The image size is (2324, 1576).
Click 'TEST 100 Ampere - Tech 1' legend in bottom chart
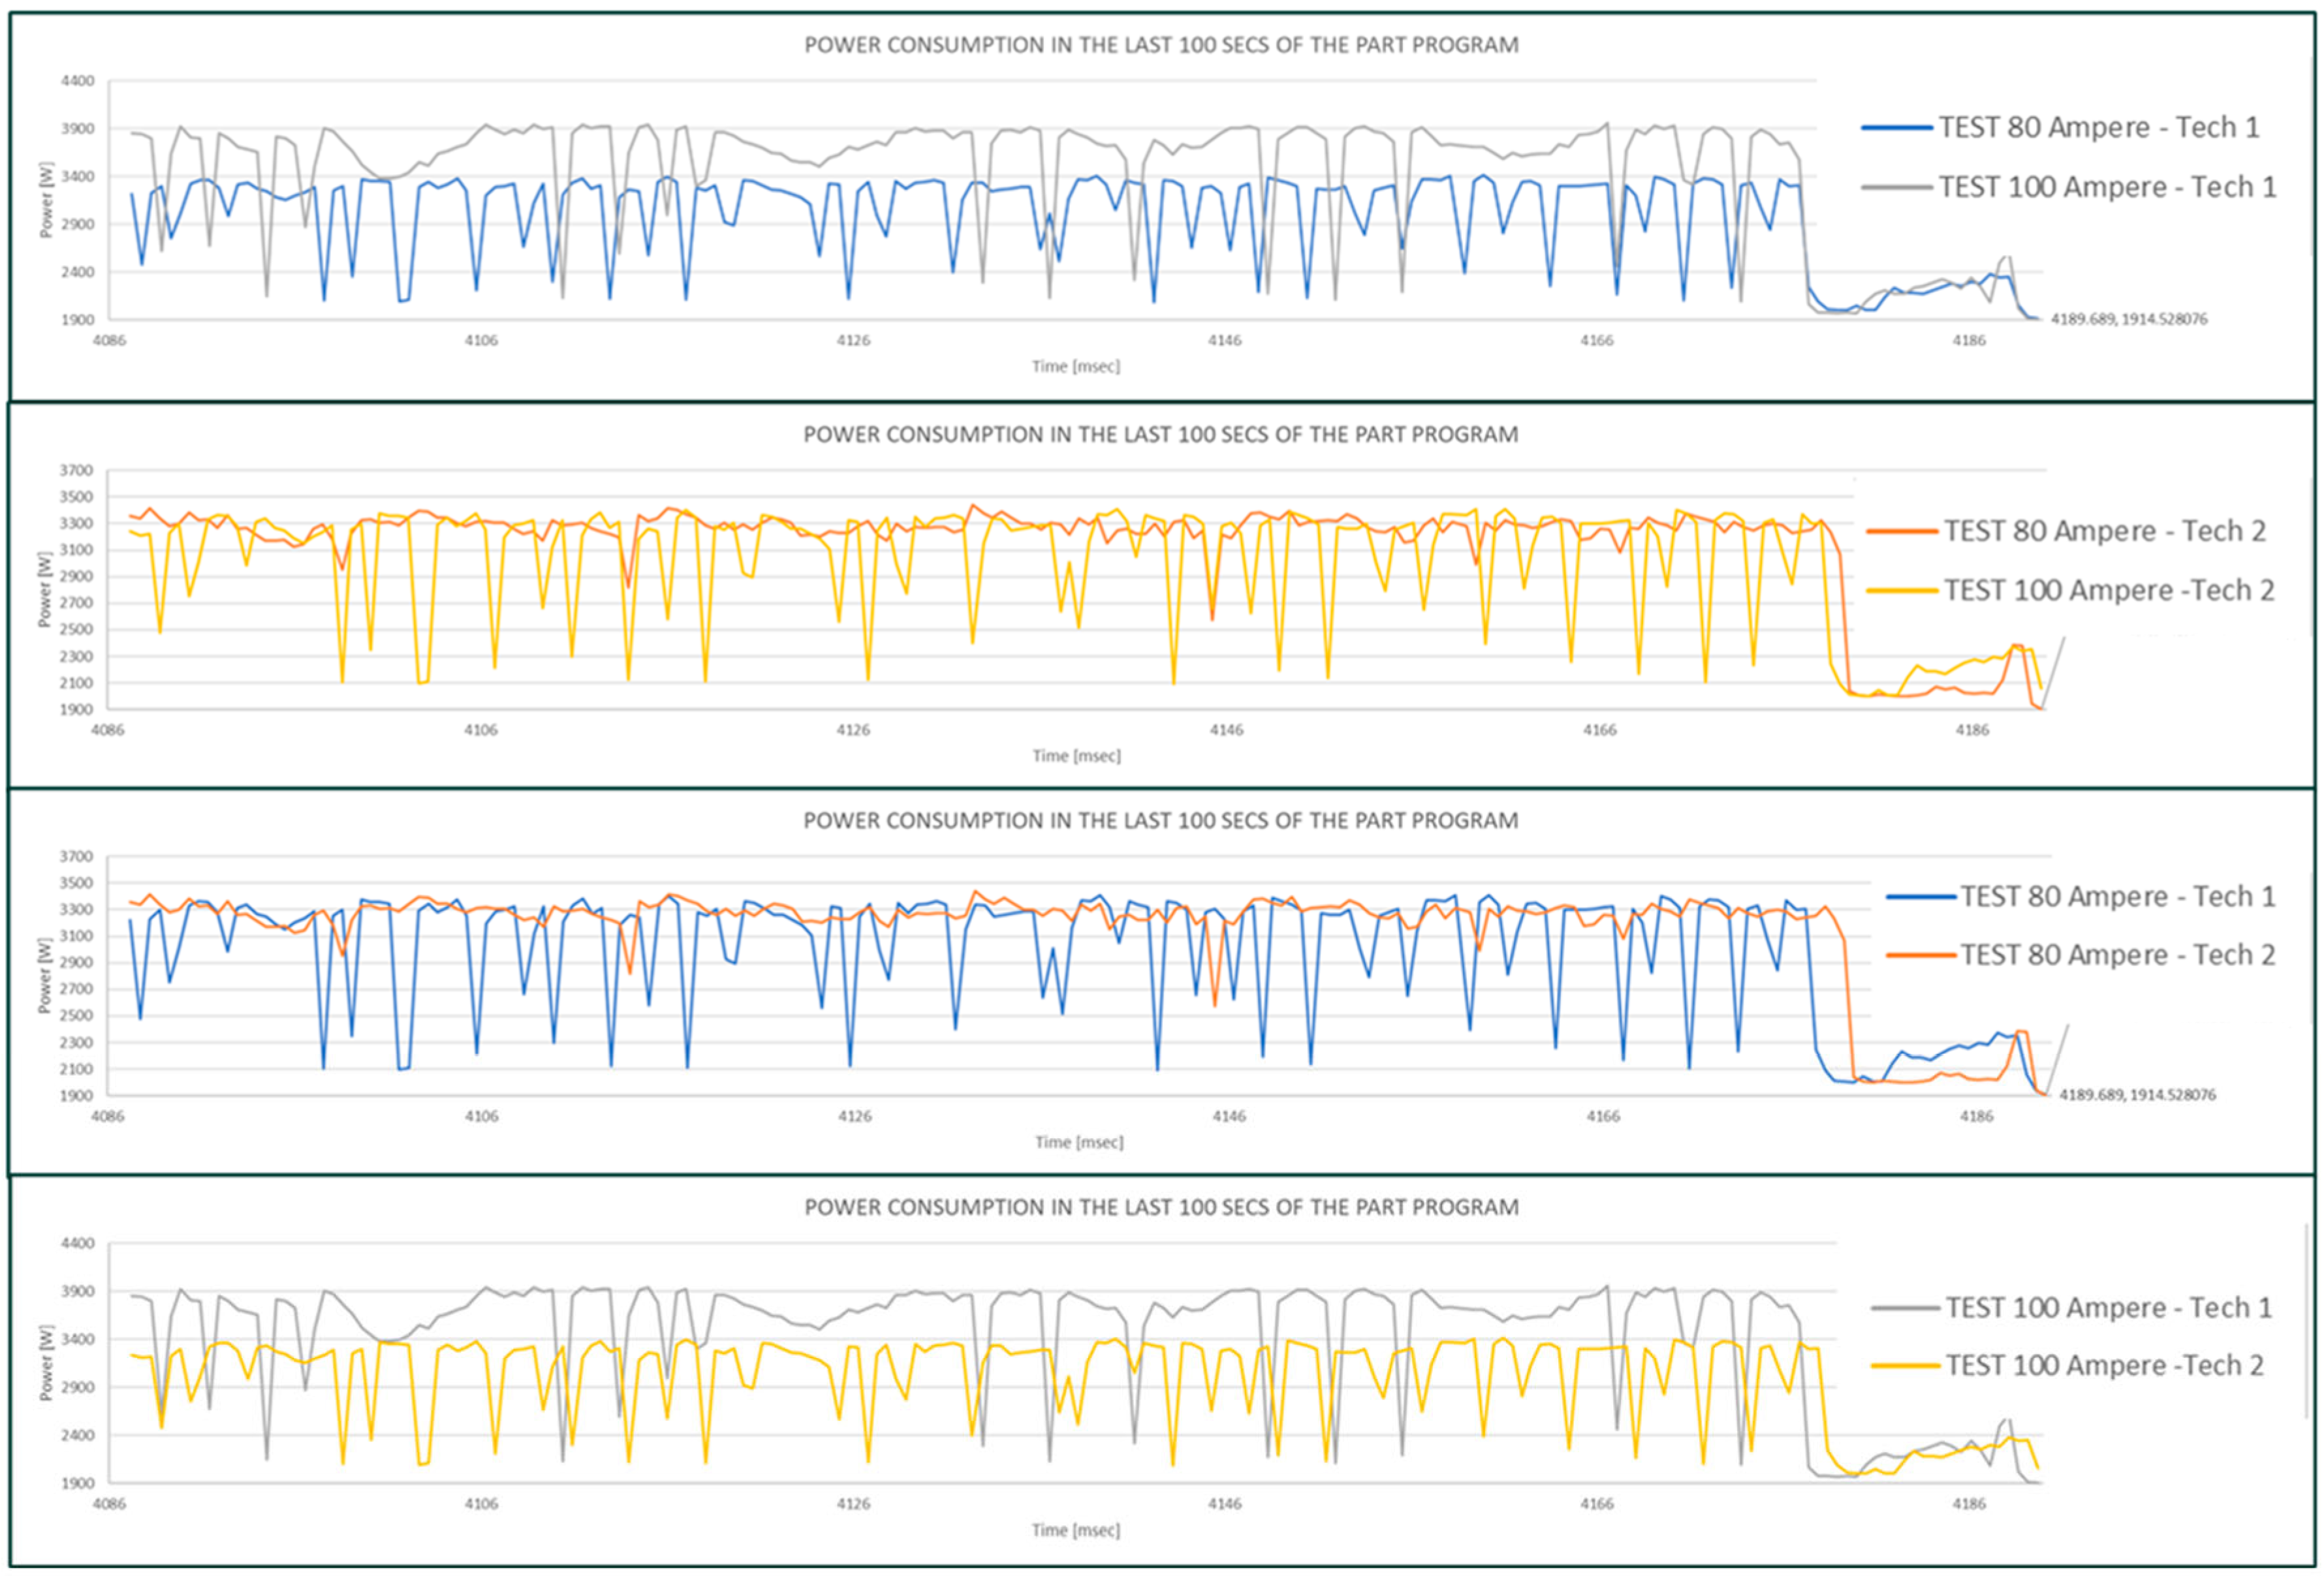coord(2109,1308)
